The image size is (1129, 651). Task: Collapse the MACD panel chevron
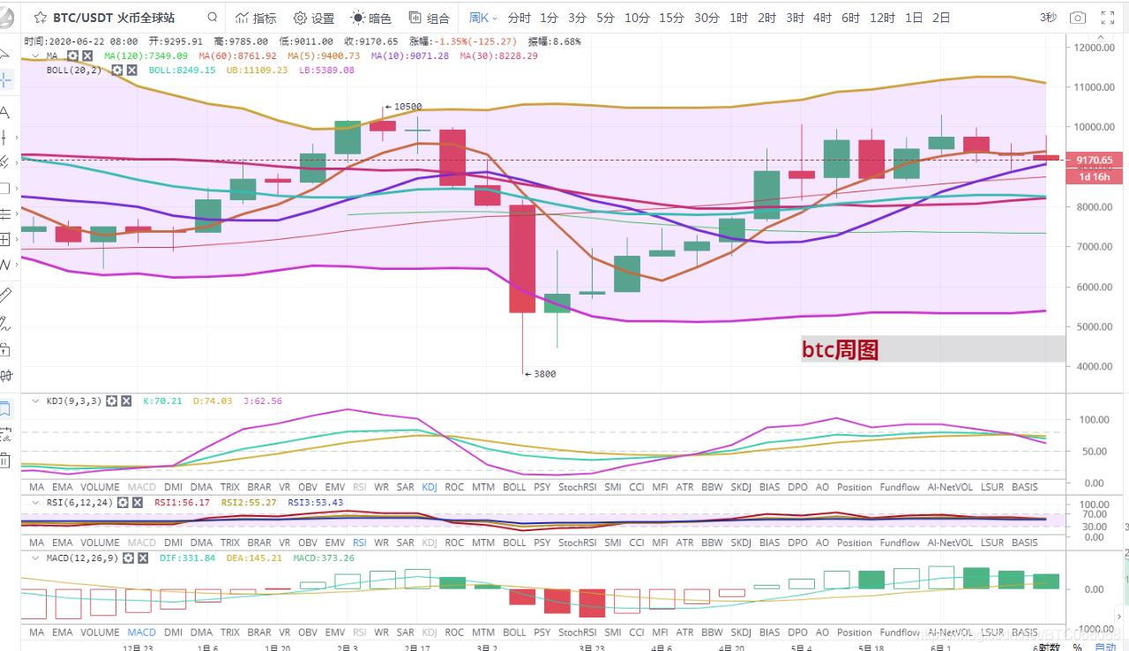point(35,557)
